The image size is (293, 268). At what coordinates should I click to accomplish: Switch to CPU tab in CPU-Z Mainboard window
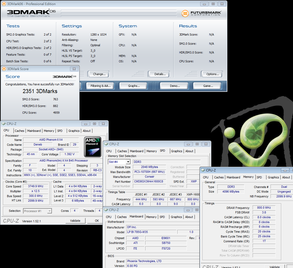[109, 217]
